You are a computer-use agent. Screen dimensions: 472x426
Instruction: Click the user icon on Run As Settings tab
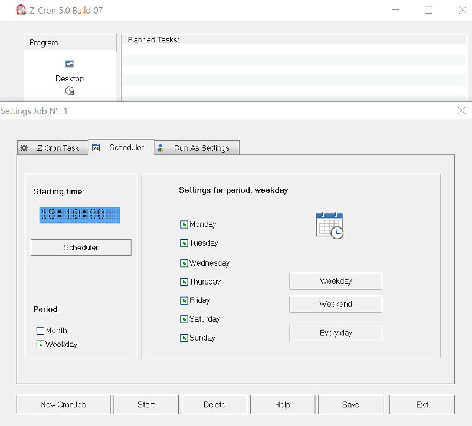click(x=160, y=148)
